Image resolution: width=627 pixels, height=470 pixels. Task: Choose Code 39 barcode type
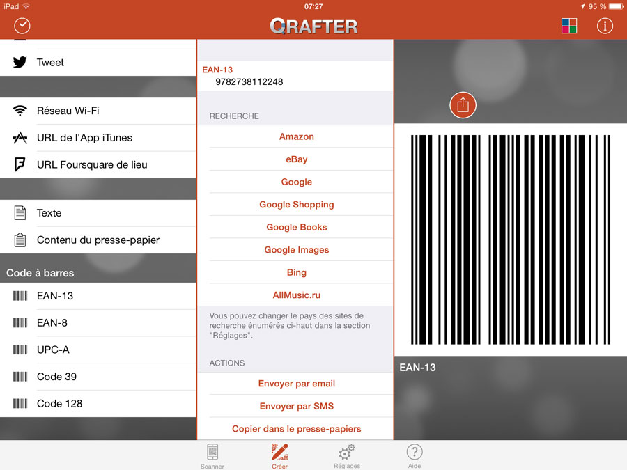point(98,377)
